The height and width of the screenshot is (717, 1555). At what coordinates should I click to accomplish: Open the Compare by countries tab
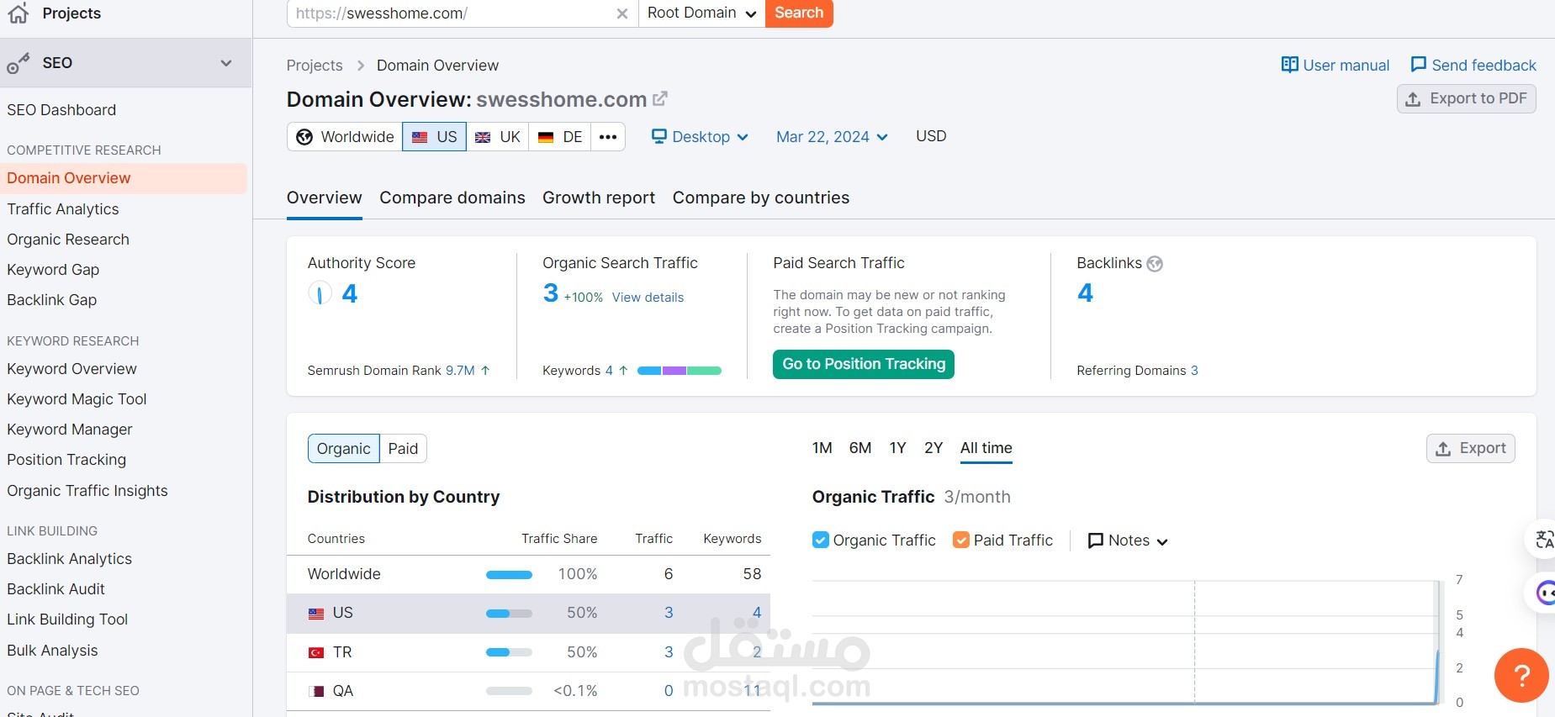coord(761,198)
